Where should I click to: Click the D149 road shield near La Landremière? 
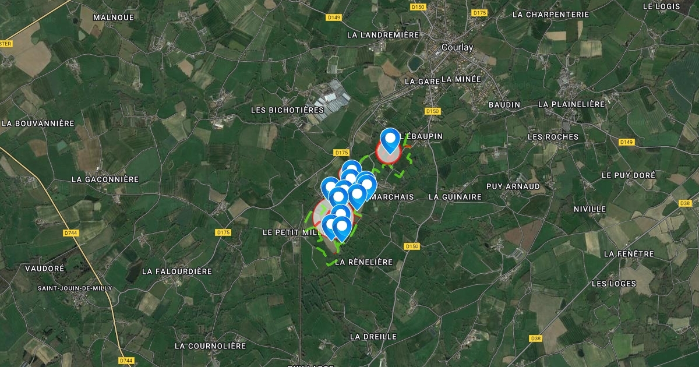[x=334, y=17]
